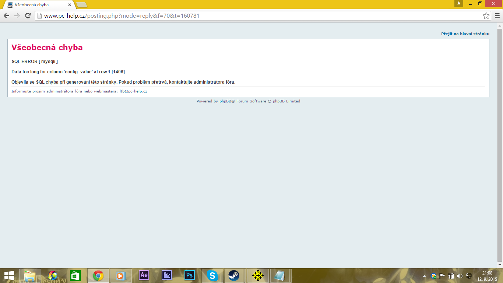The height and width of the screenshot is (283, 503).
Task: Open the Action Center flag icon
Action: click(442, 276)
